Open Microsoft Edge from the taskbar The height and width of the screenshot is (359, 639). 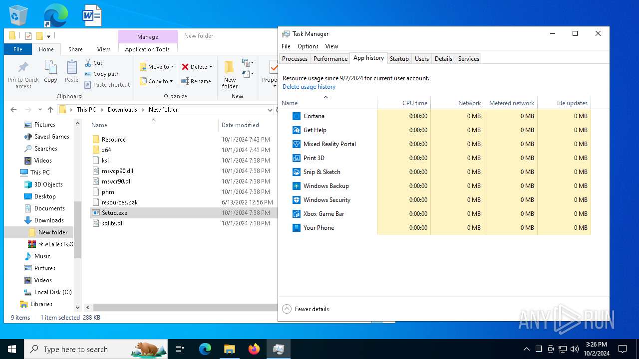click(x=205, y=349)
